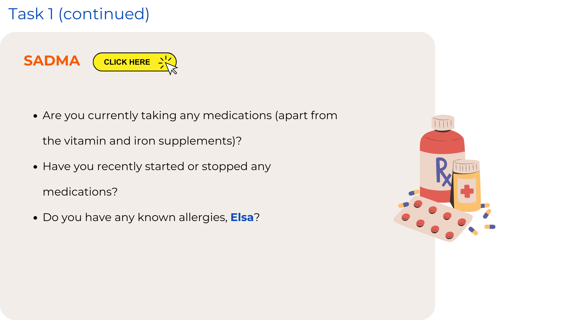Select the capsule at far right
The height and width of the screenshot is (320, 588).
click(490, 227)
